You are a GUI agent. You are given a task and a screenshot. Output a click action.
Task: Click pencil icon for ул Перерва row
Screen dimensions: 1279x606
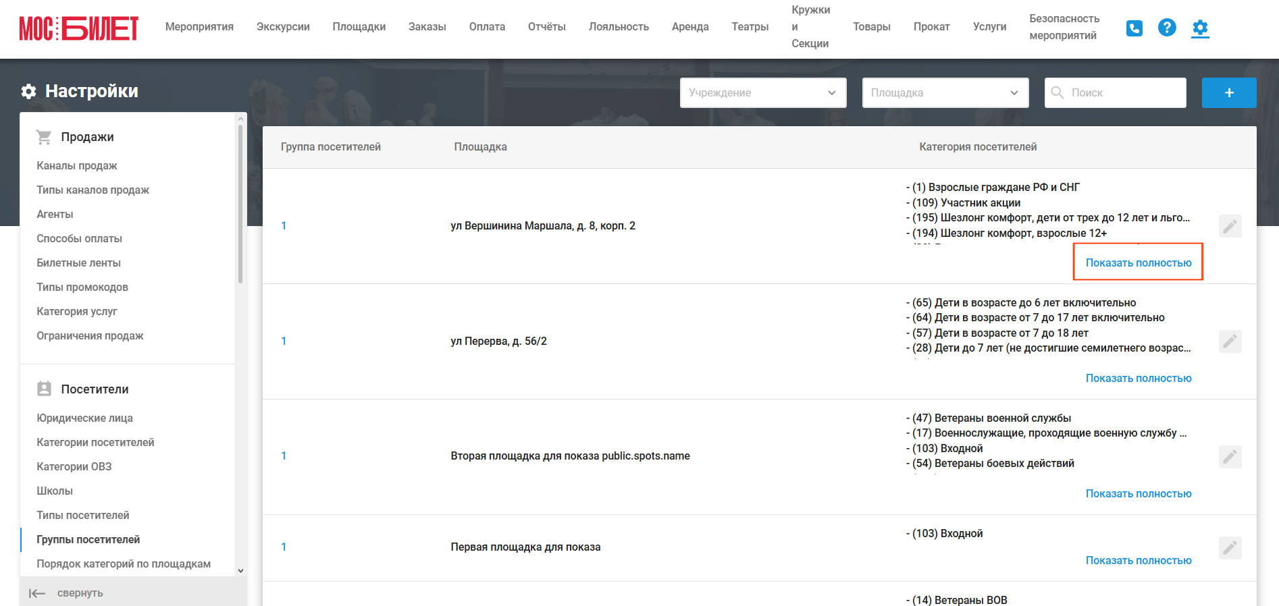click(1230, 341)
